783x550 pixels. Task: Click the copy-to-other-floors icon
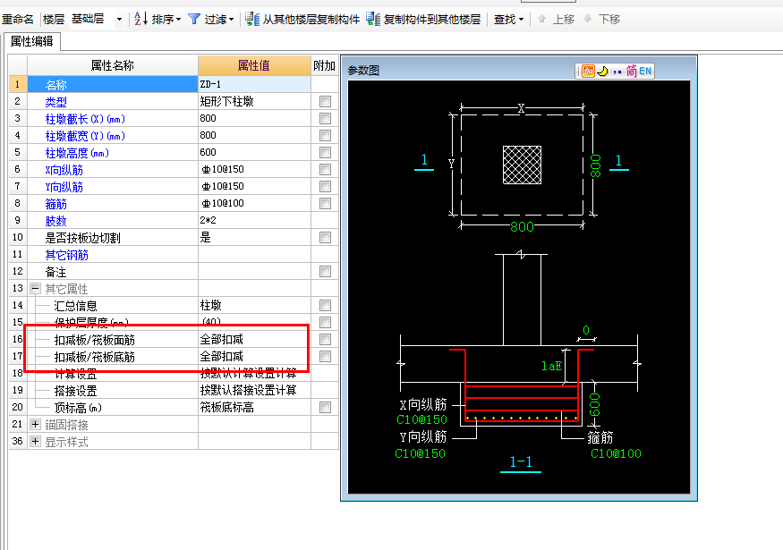point(373,19)
